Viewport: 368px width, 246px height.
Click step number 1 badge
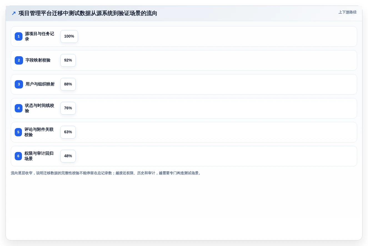tap(19, 36)
